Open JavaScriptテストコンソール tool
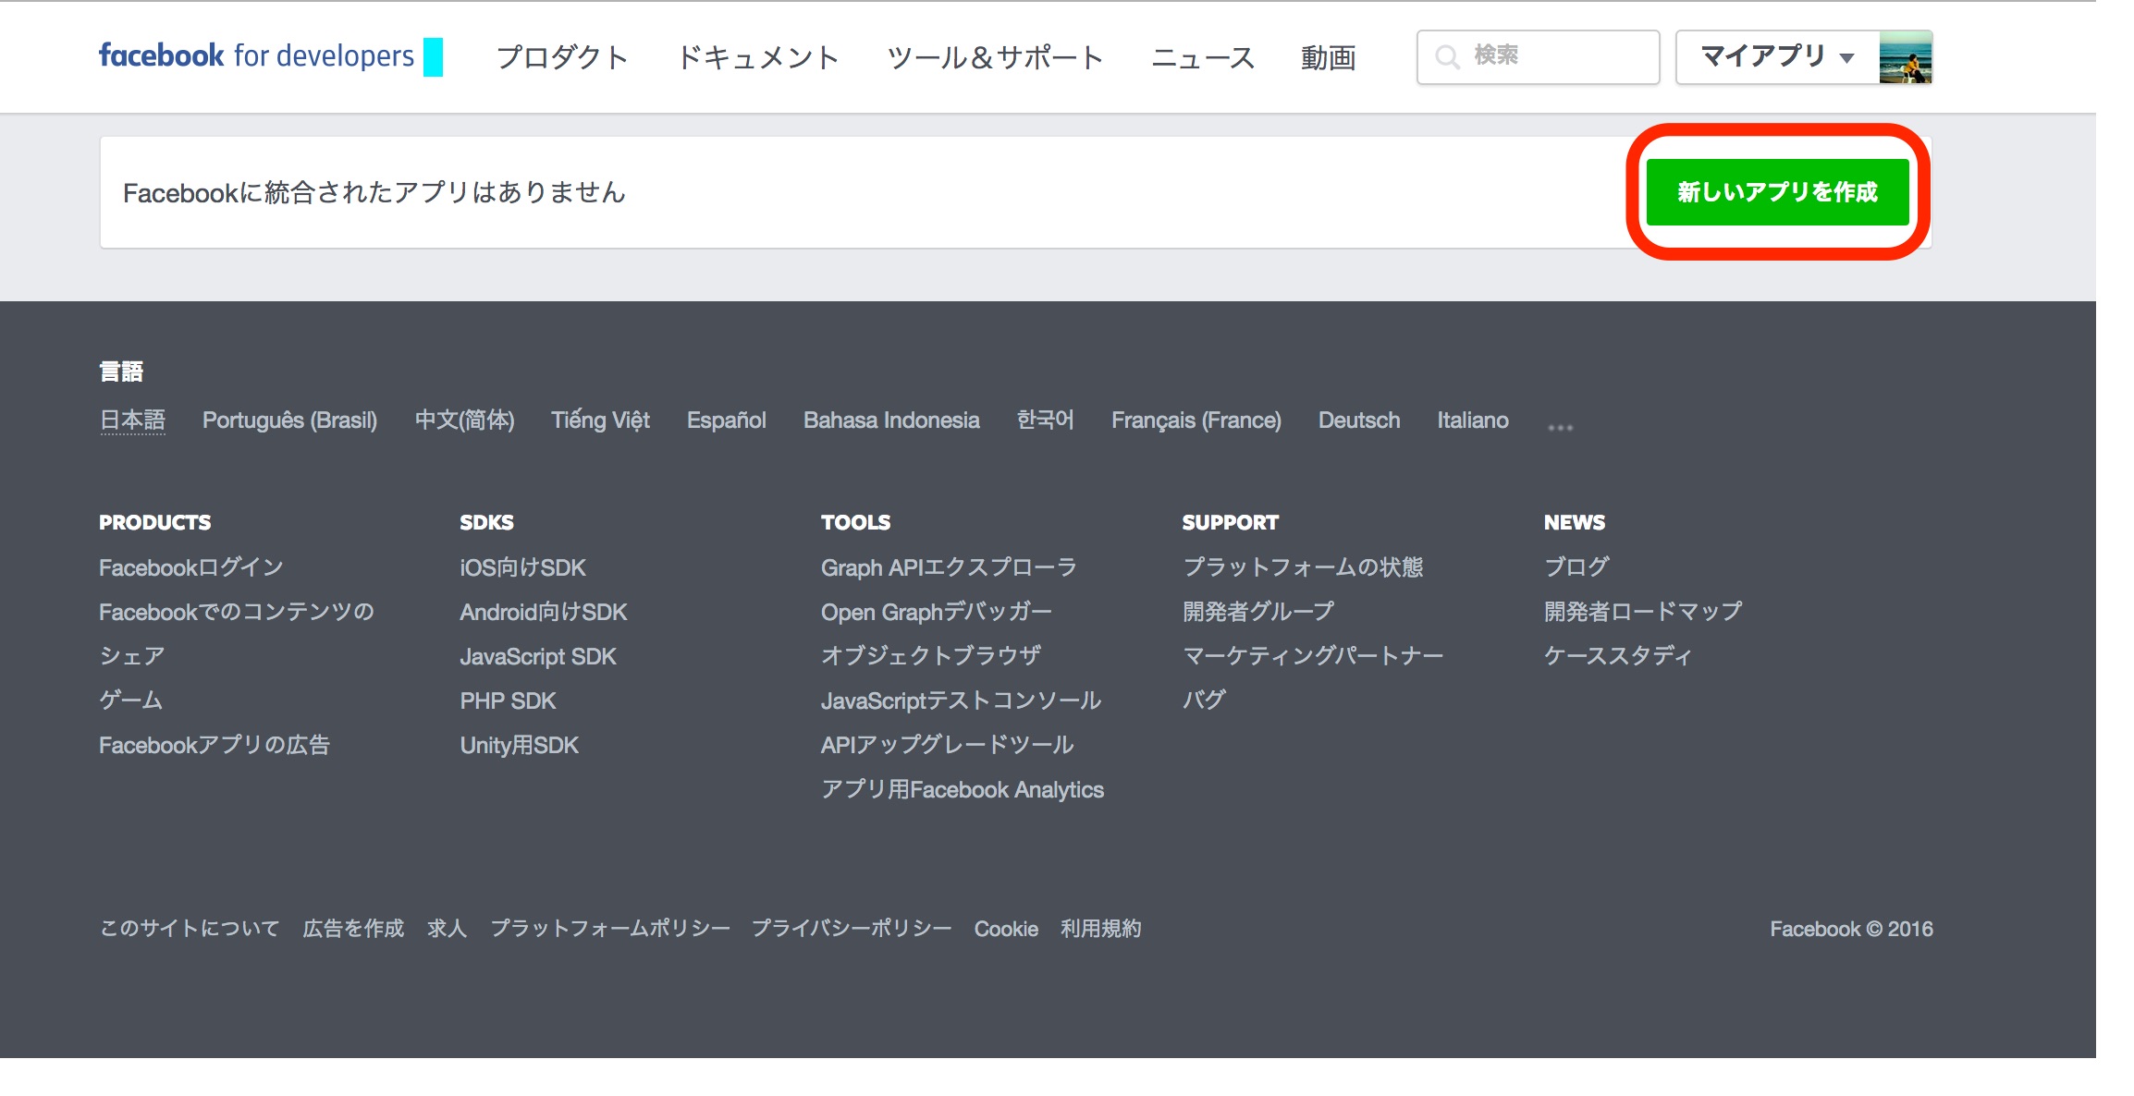This screenshot has width=2134, height=1096. 961,700
